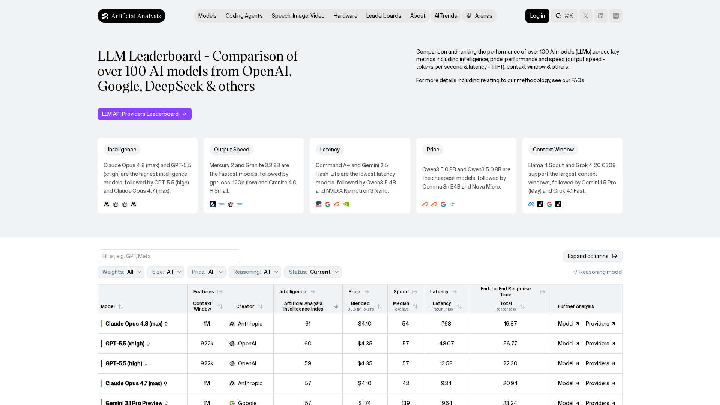Click the NVIDIA logo in Latency card

pos(346,204)
